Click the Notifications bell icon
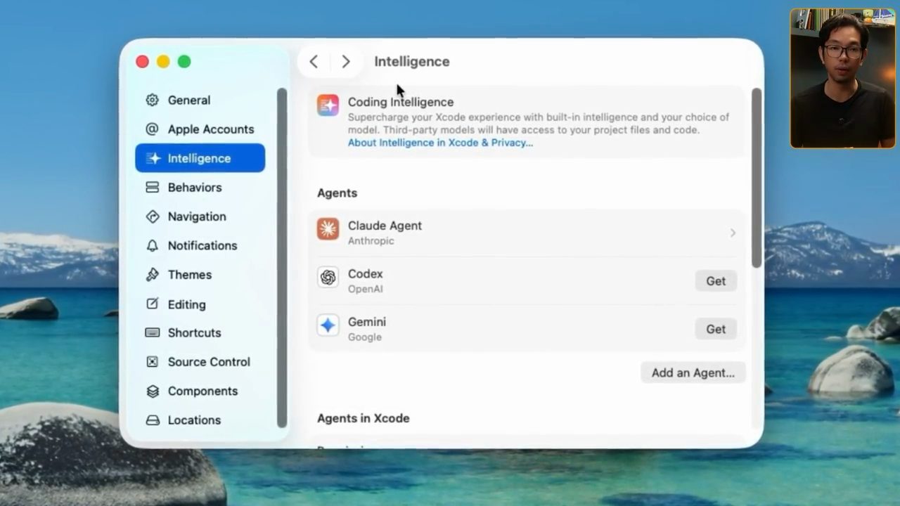The image size is (900, 506). [152, 245]
